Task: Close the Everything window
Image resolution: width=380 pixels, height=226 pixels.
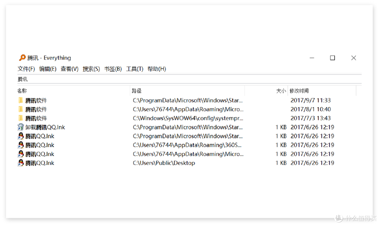Action: 354,58
